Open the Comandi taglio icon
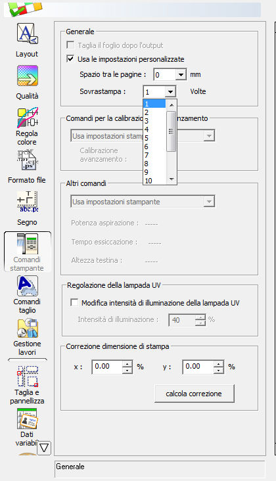The image size is (276, 481). tap(28, 286)
